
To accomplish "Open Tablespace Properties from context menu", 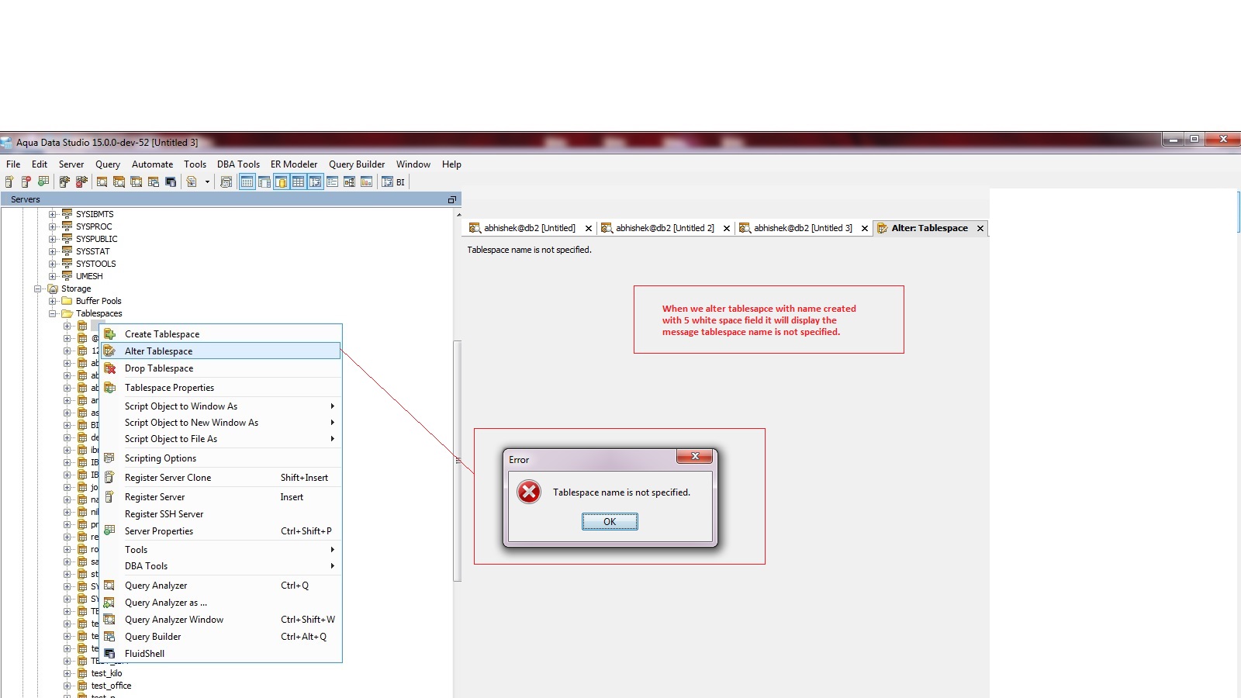I will pyautogui.click(x=222, y=388).
